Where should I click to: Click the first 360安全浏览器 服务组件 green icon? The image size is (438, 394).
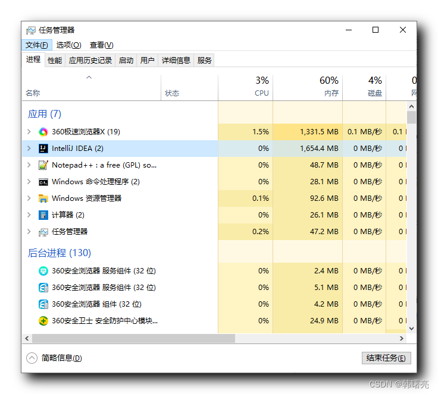43,271
